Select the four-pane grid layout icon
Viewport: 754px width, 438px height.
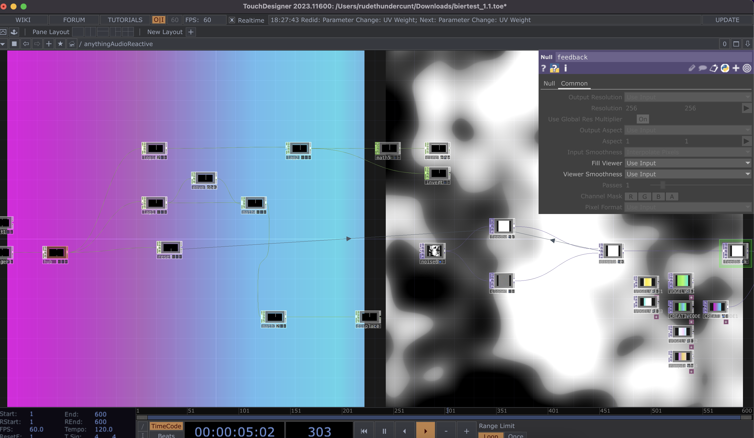point(128,32)
